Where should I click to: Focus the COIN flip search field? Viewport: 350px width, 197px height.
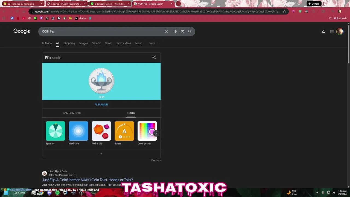click(101, 31)
